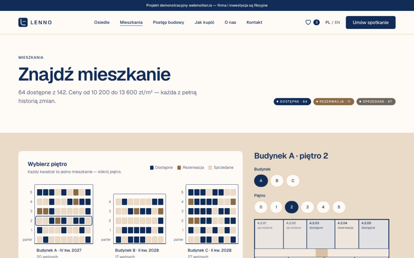Click apartment A.2.01 on floor plan
The height and width of the screenshot is (258, 414).
tap(269, 234)
